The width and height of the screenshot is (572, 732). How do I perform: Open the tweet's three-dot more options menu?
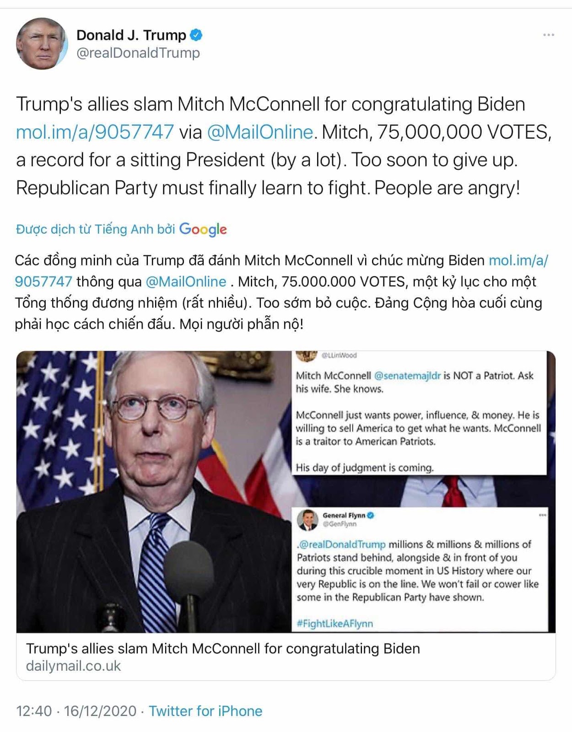[x=548, y=35]
